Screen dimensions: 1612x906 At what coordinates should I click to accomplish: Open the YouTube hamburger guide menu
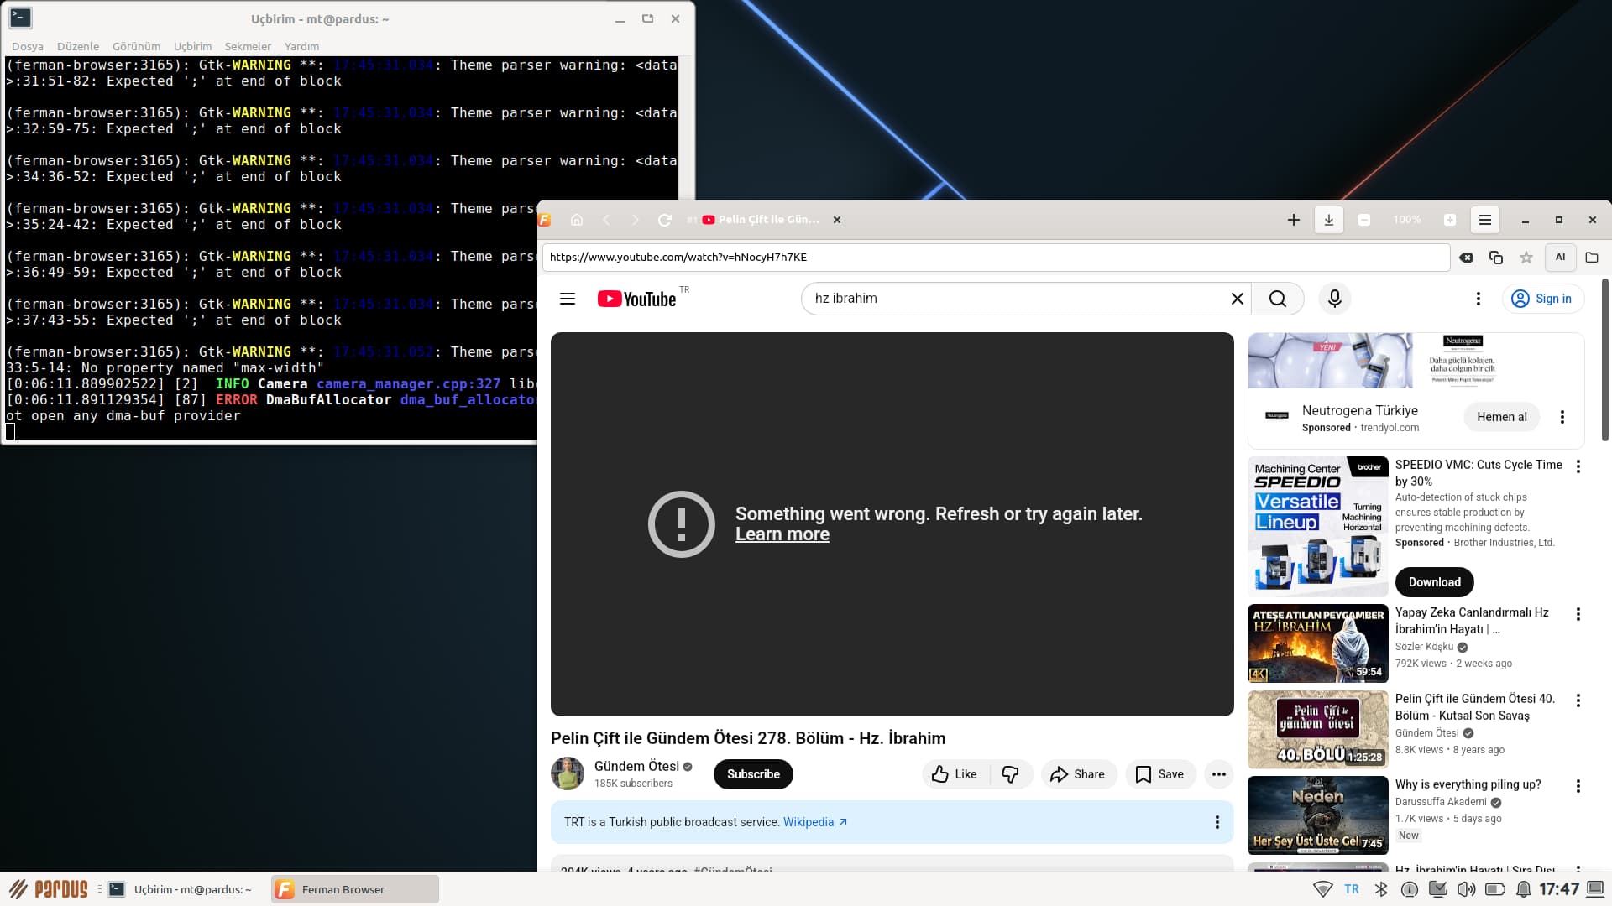(x=568, y=299)
